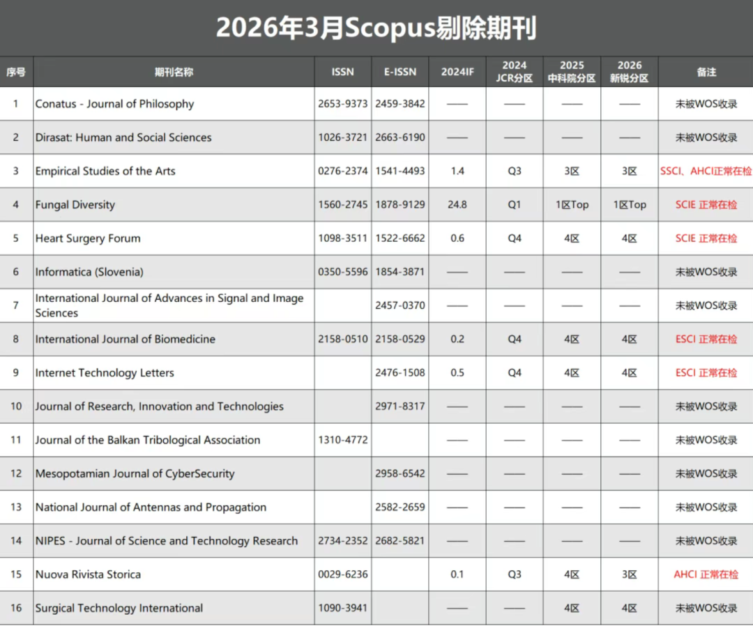Click the Heart Surgery Forum entry
Screen dimensions: 753x626
pyautogui.click(x=88, y=238)
